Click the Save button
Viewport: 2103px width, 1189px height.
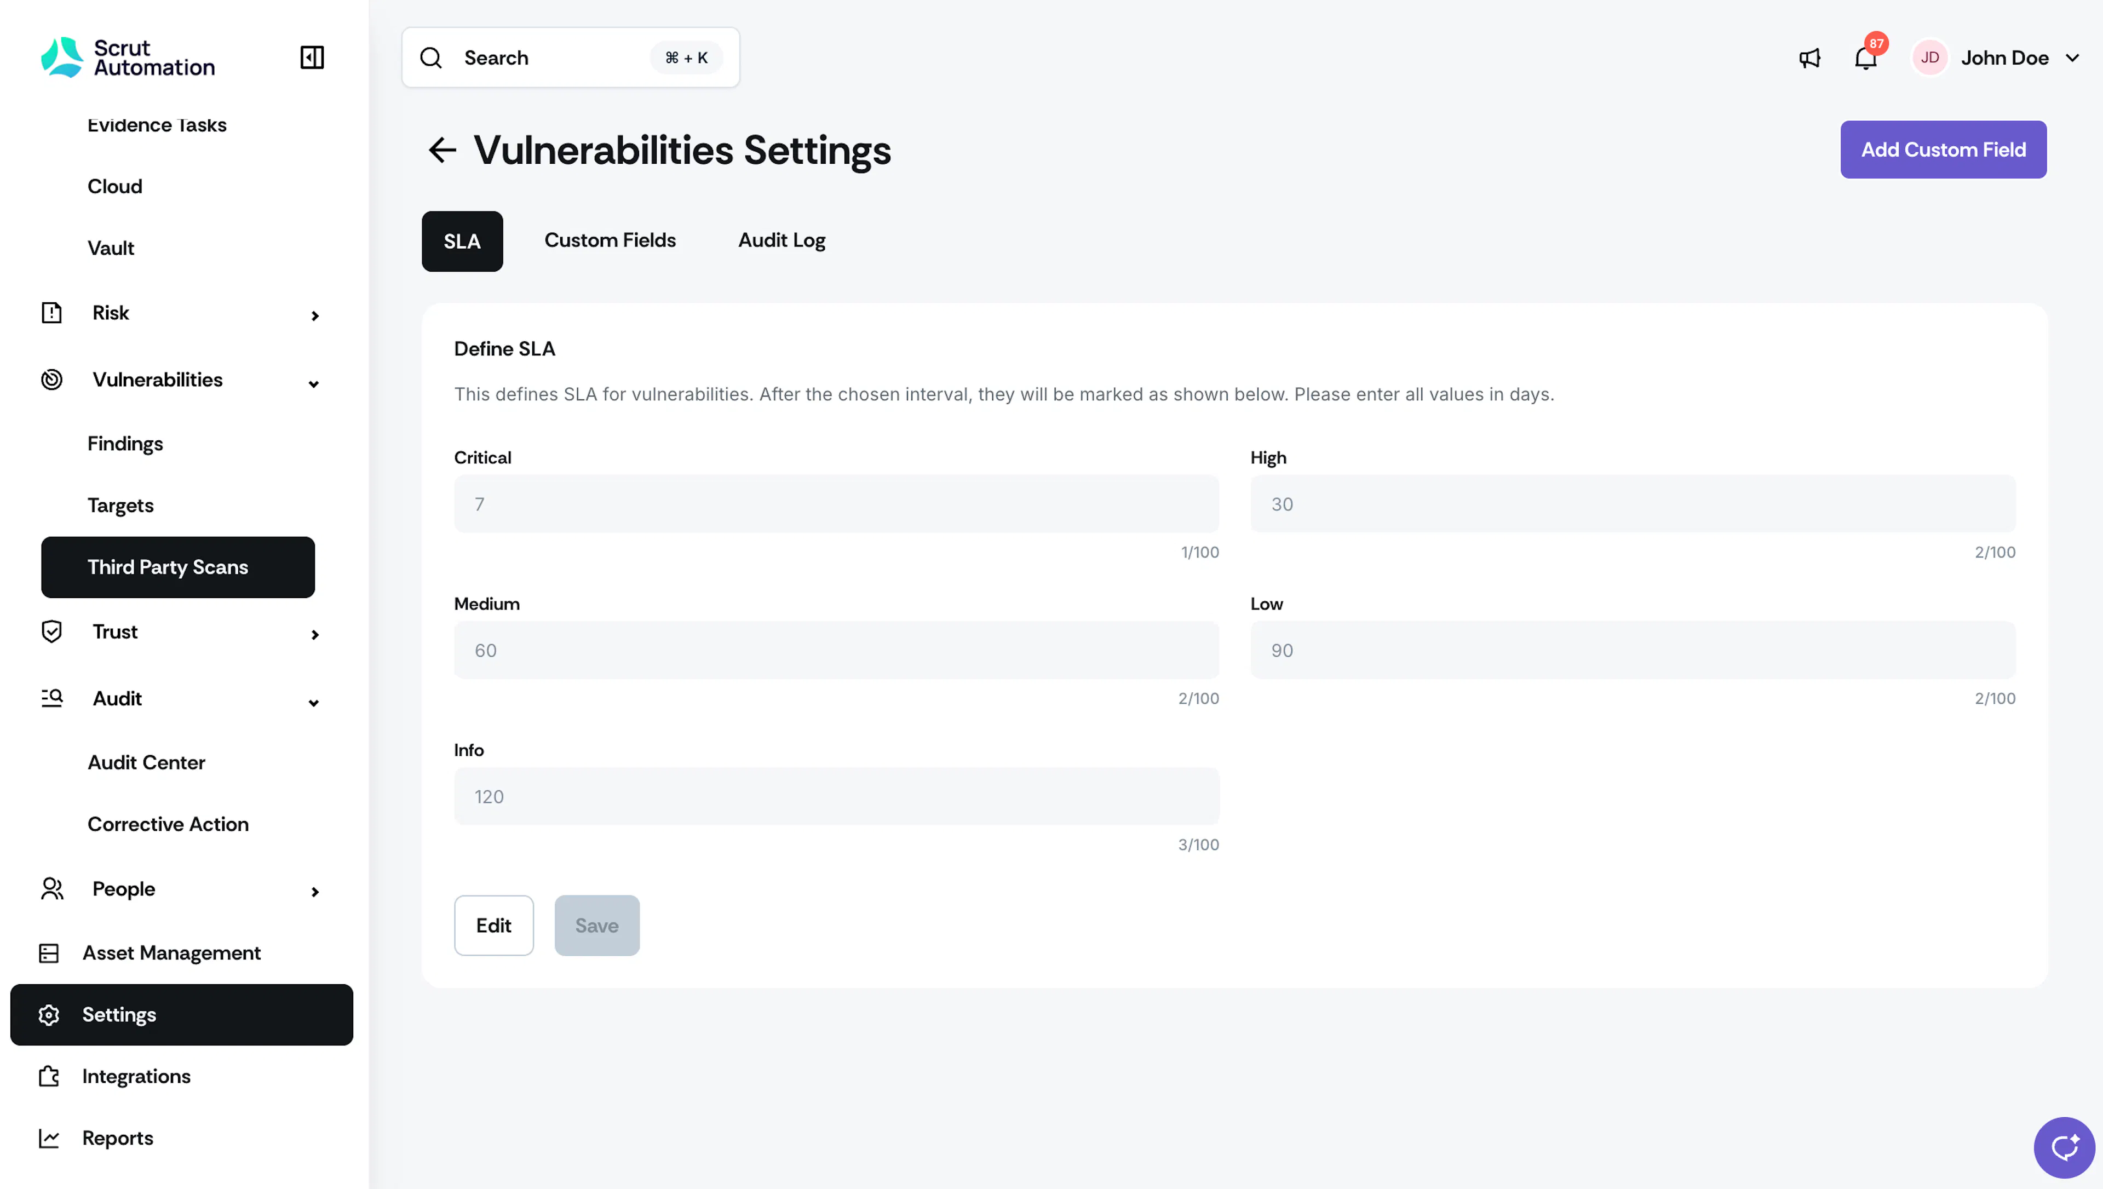click(597, 925)
